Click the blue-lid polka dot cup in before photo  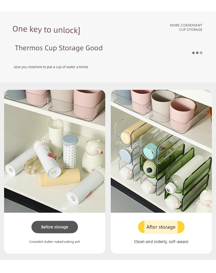pyautogui.click(x=70, y=152)
